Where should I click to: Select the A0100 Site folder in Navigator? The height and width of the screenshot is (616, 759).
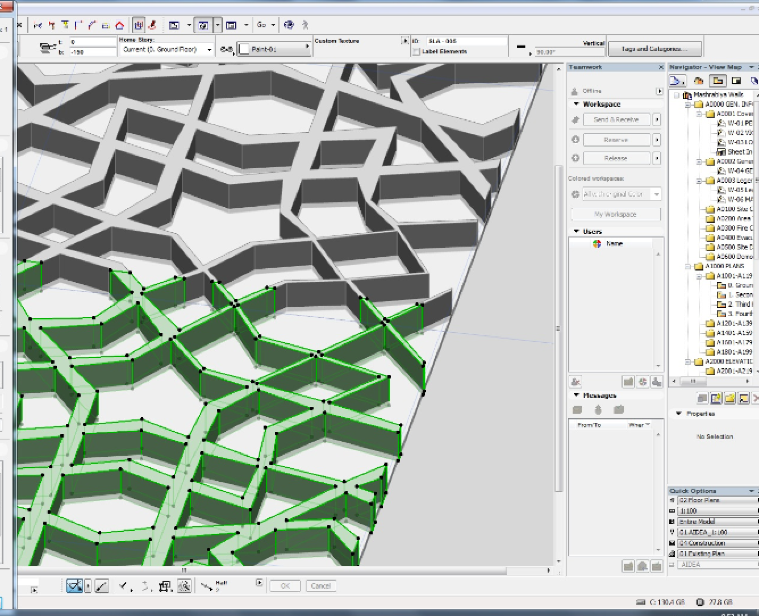point(732,209)
